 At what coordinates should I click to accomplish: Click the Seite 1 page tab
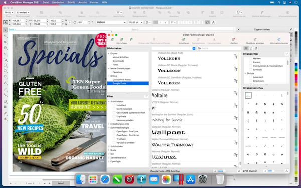(x=61, y=183)
